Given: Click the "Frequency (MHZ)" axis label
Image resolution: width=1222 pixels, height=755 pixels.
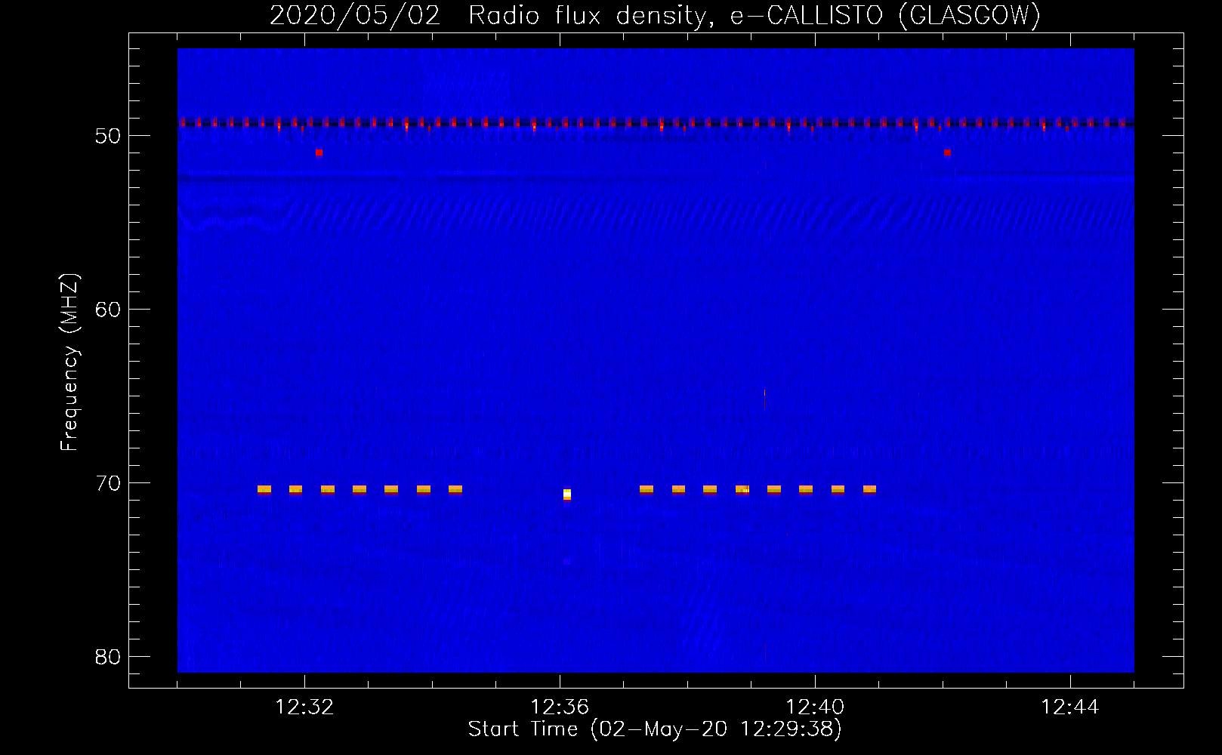Looking at the screenshot, I should tap(69, 362).
